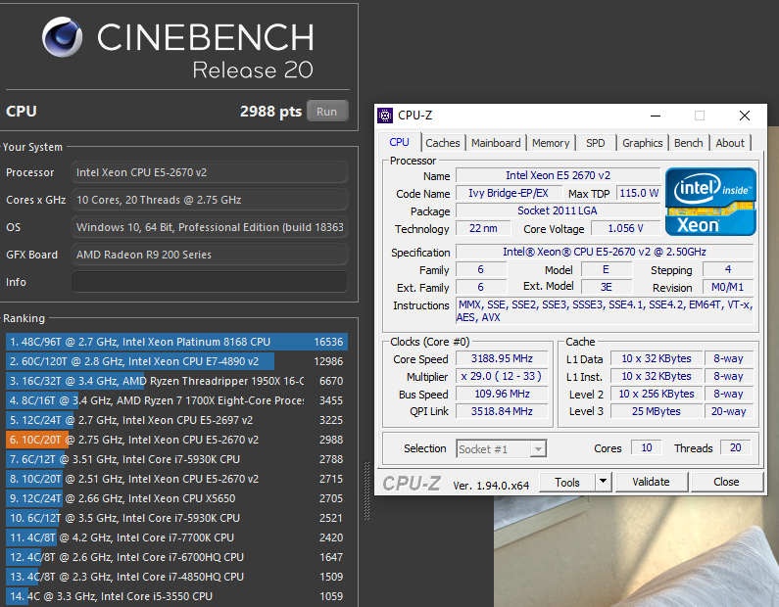The width and height of the screenshot is (779, 607).
Task: Click the CPU-Z logo at bottom left
Action: [x=412, y=483]
